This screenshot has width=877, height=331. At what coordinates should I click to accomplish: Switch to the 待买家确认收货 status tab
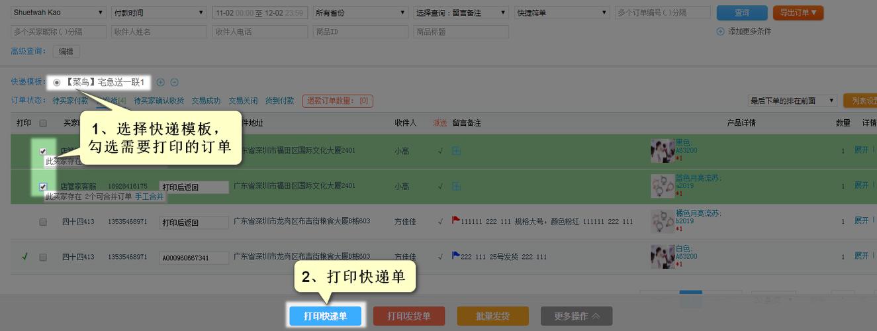coord(159,101)
